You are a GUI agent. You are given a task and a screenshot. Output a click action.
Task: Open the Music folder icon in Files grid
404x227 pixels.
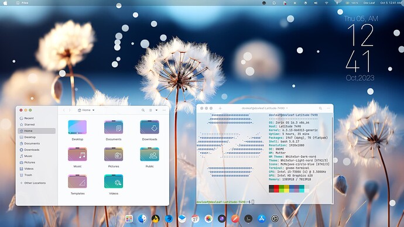click(77, 154)
